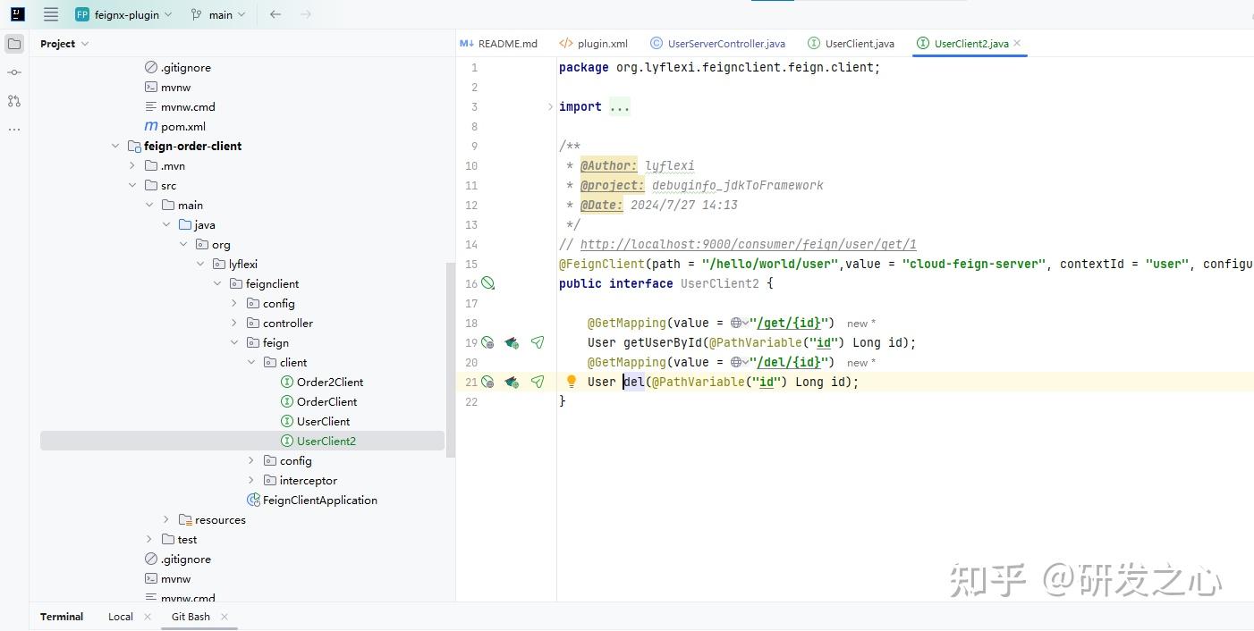Open the pom.xml file
The width and height of the screenshot is (1254, 631).
(x=182, y=126)
